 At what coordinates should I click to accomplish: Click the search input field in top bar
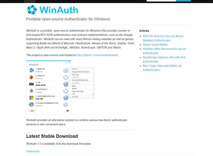pos(161,1)
